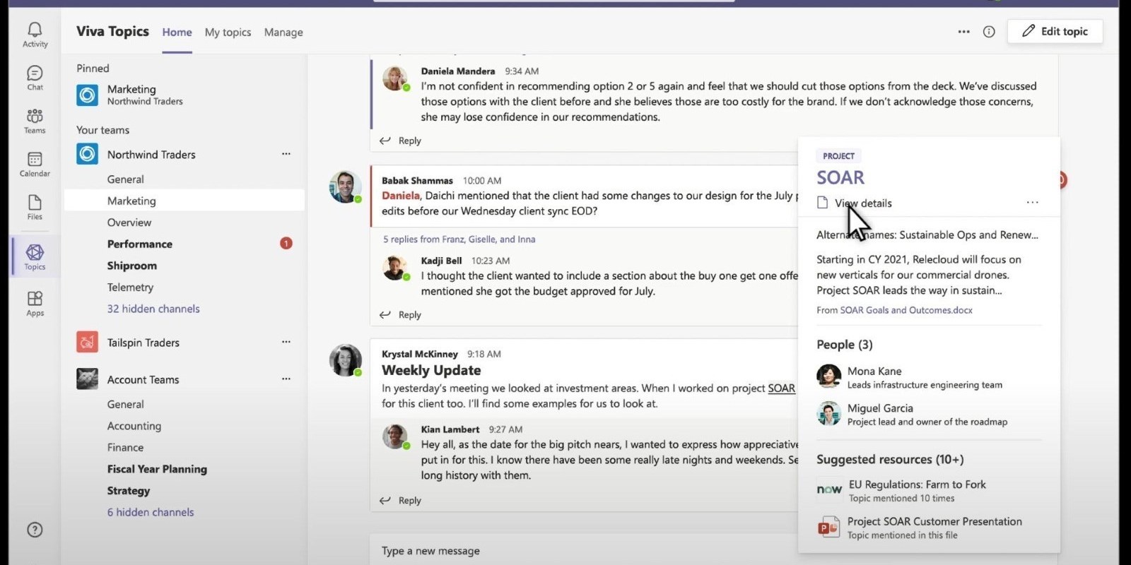Screen dimensions: 1131x565
Task: Reply to Daniela Mandera's message
Action: click(x=401, y=141)
